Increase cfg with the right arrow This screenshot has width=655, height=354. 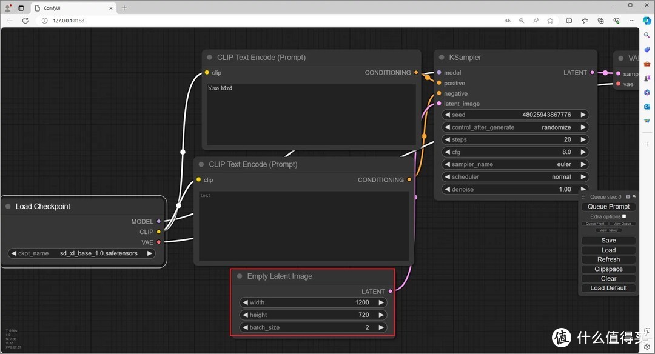583,152
